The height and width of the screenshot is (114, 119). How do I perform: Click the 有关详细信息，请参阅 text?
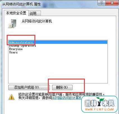(x=35, y=98)
